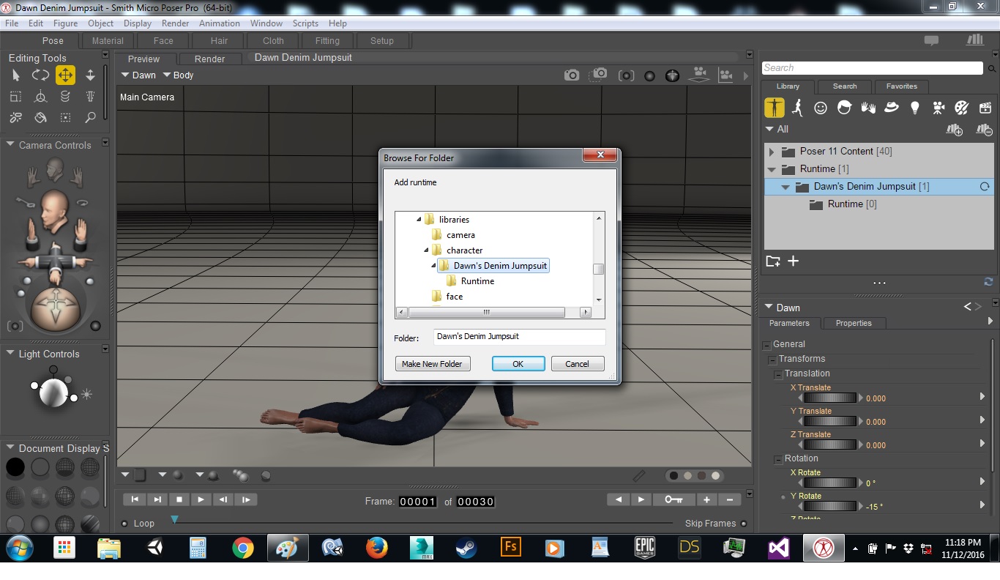The height and width of the screenshot is (580, 1000).
Task: Collapse the General parameters group
Action: (766, 344)
